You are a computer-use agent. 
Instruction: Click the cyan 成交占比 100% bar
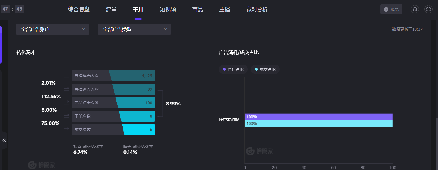319,124
